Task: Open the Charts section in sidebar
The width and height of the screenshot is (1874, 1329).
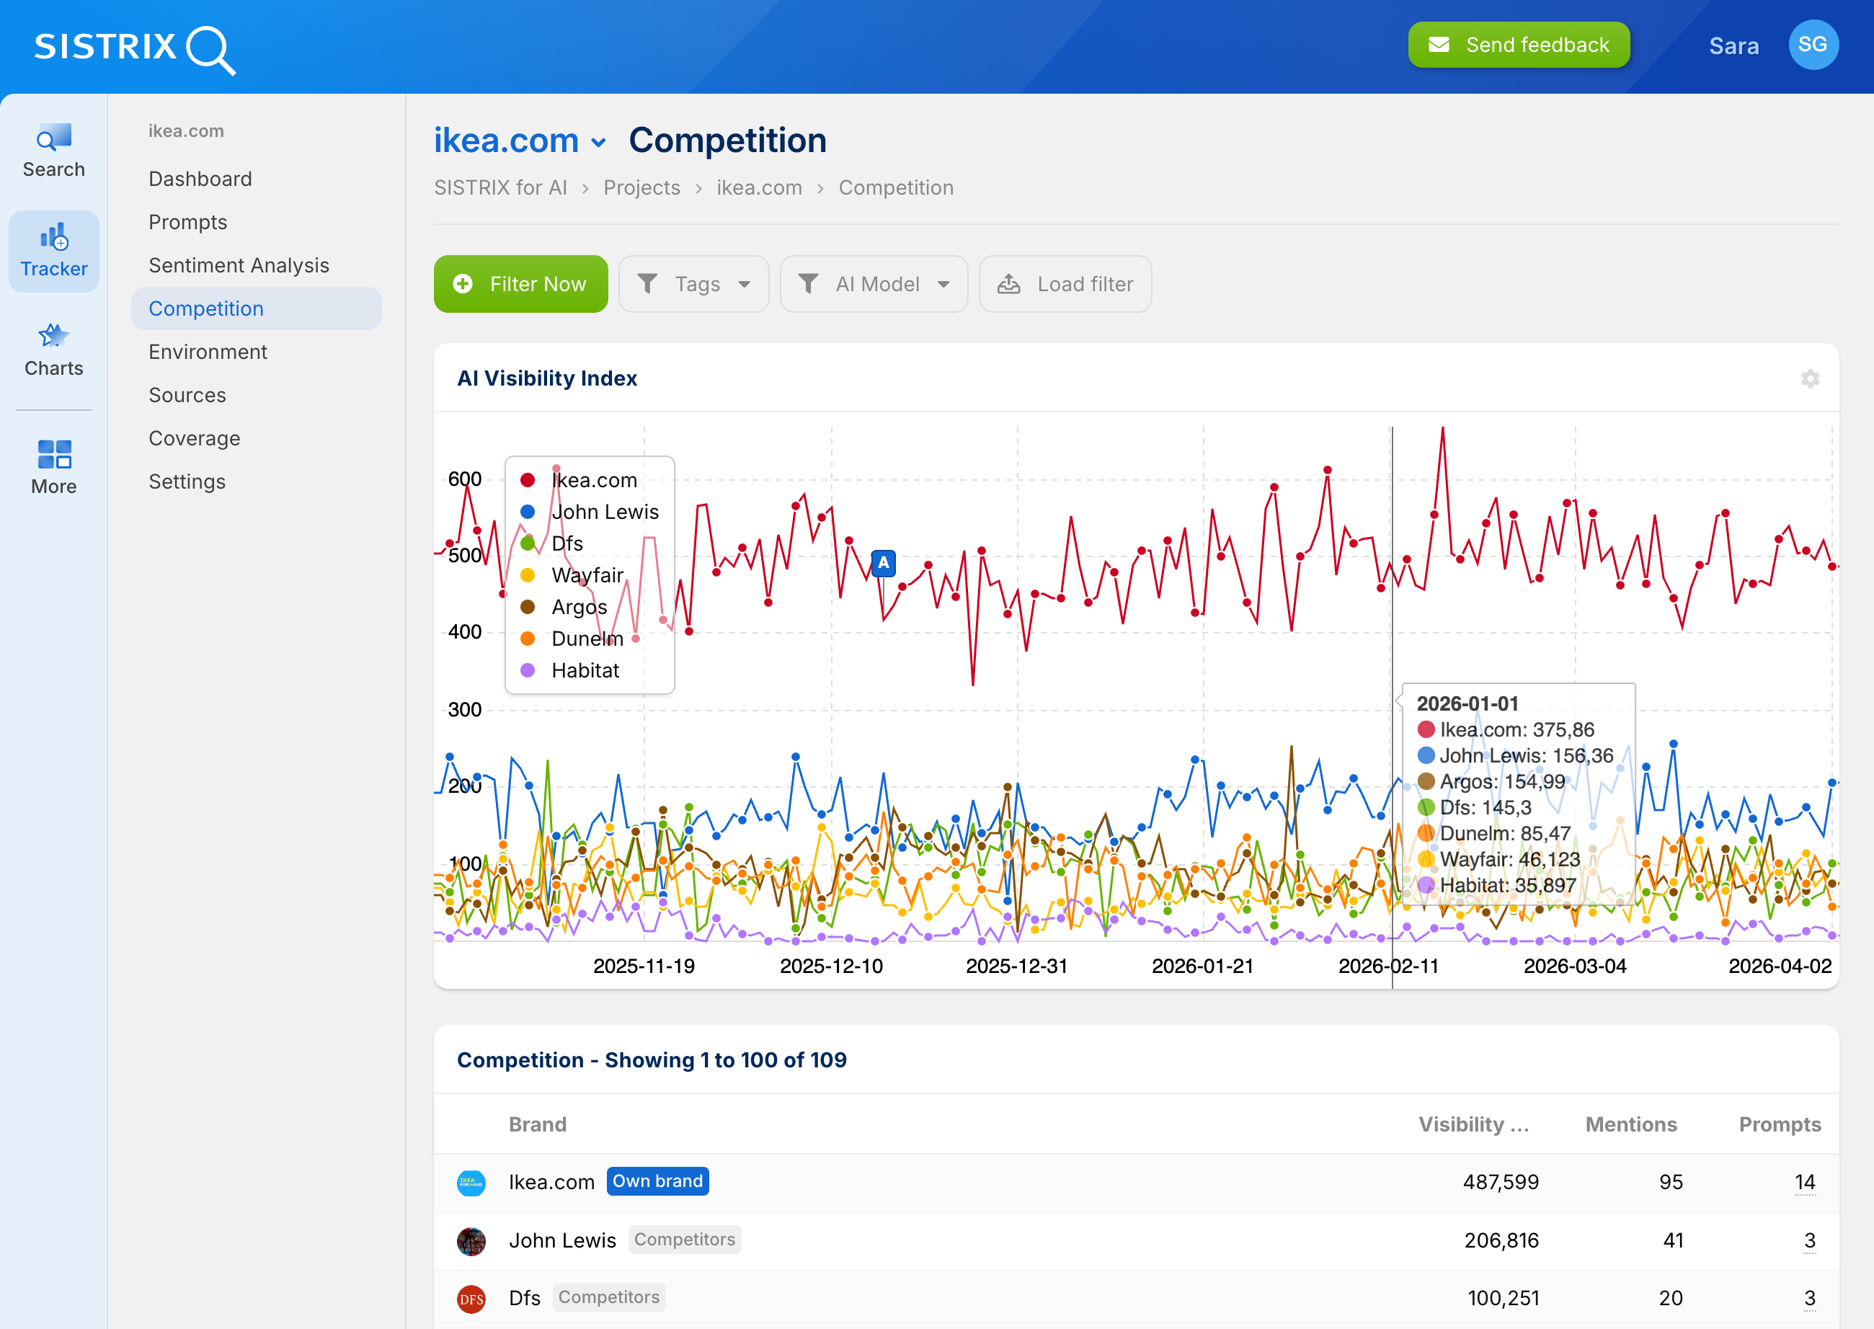Action: click(x=53, y=350)
